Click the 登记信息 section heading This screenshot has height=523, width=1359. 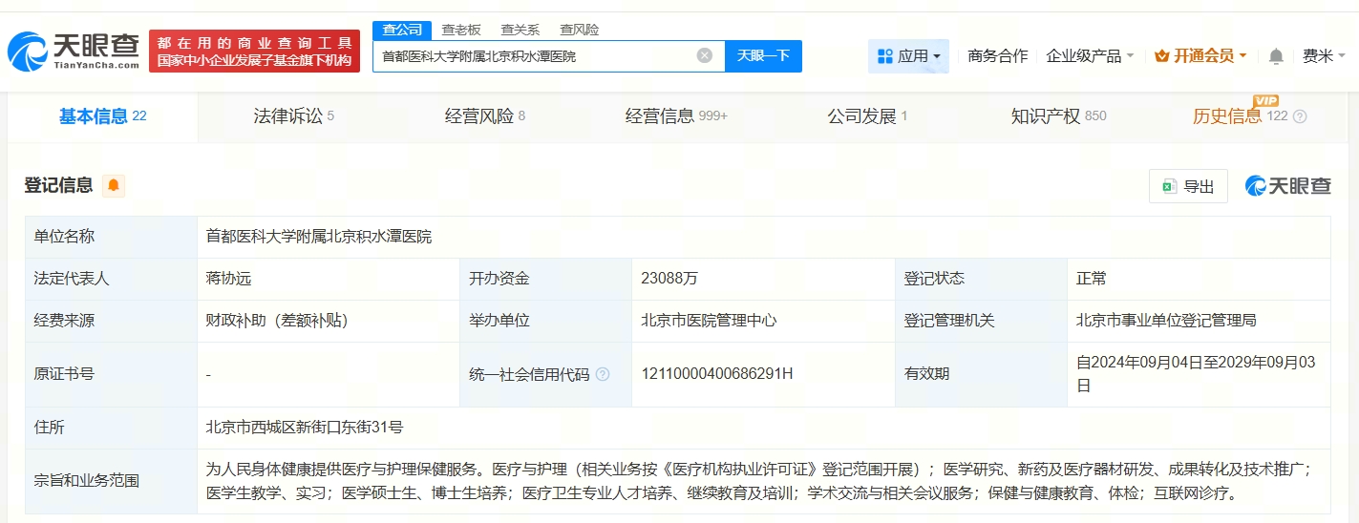(x=58, y=185)
